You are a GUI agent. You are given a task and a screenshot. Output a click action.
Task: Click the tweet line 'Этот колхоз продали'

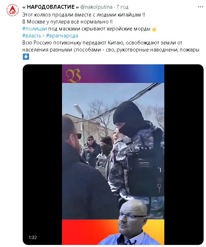[x=84, y=15]
